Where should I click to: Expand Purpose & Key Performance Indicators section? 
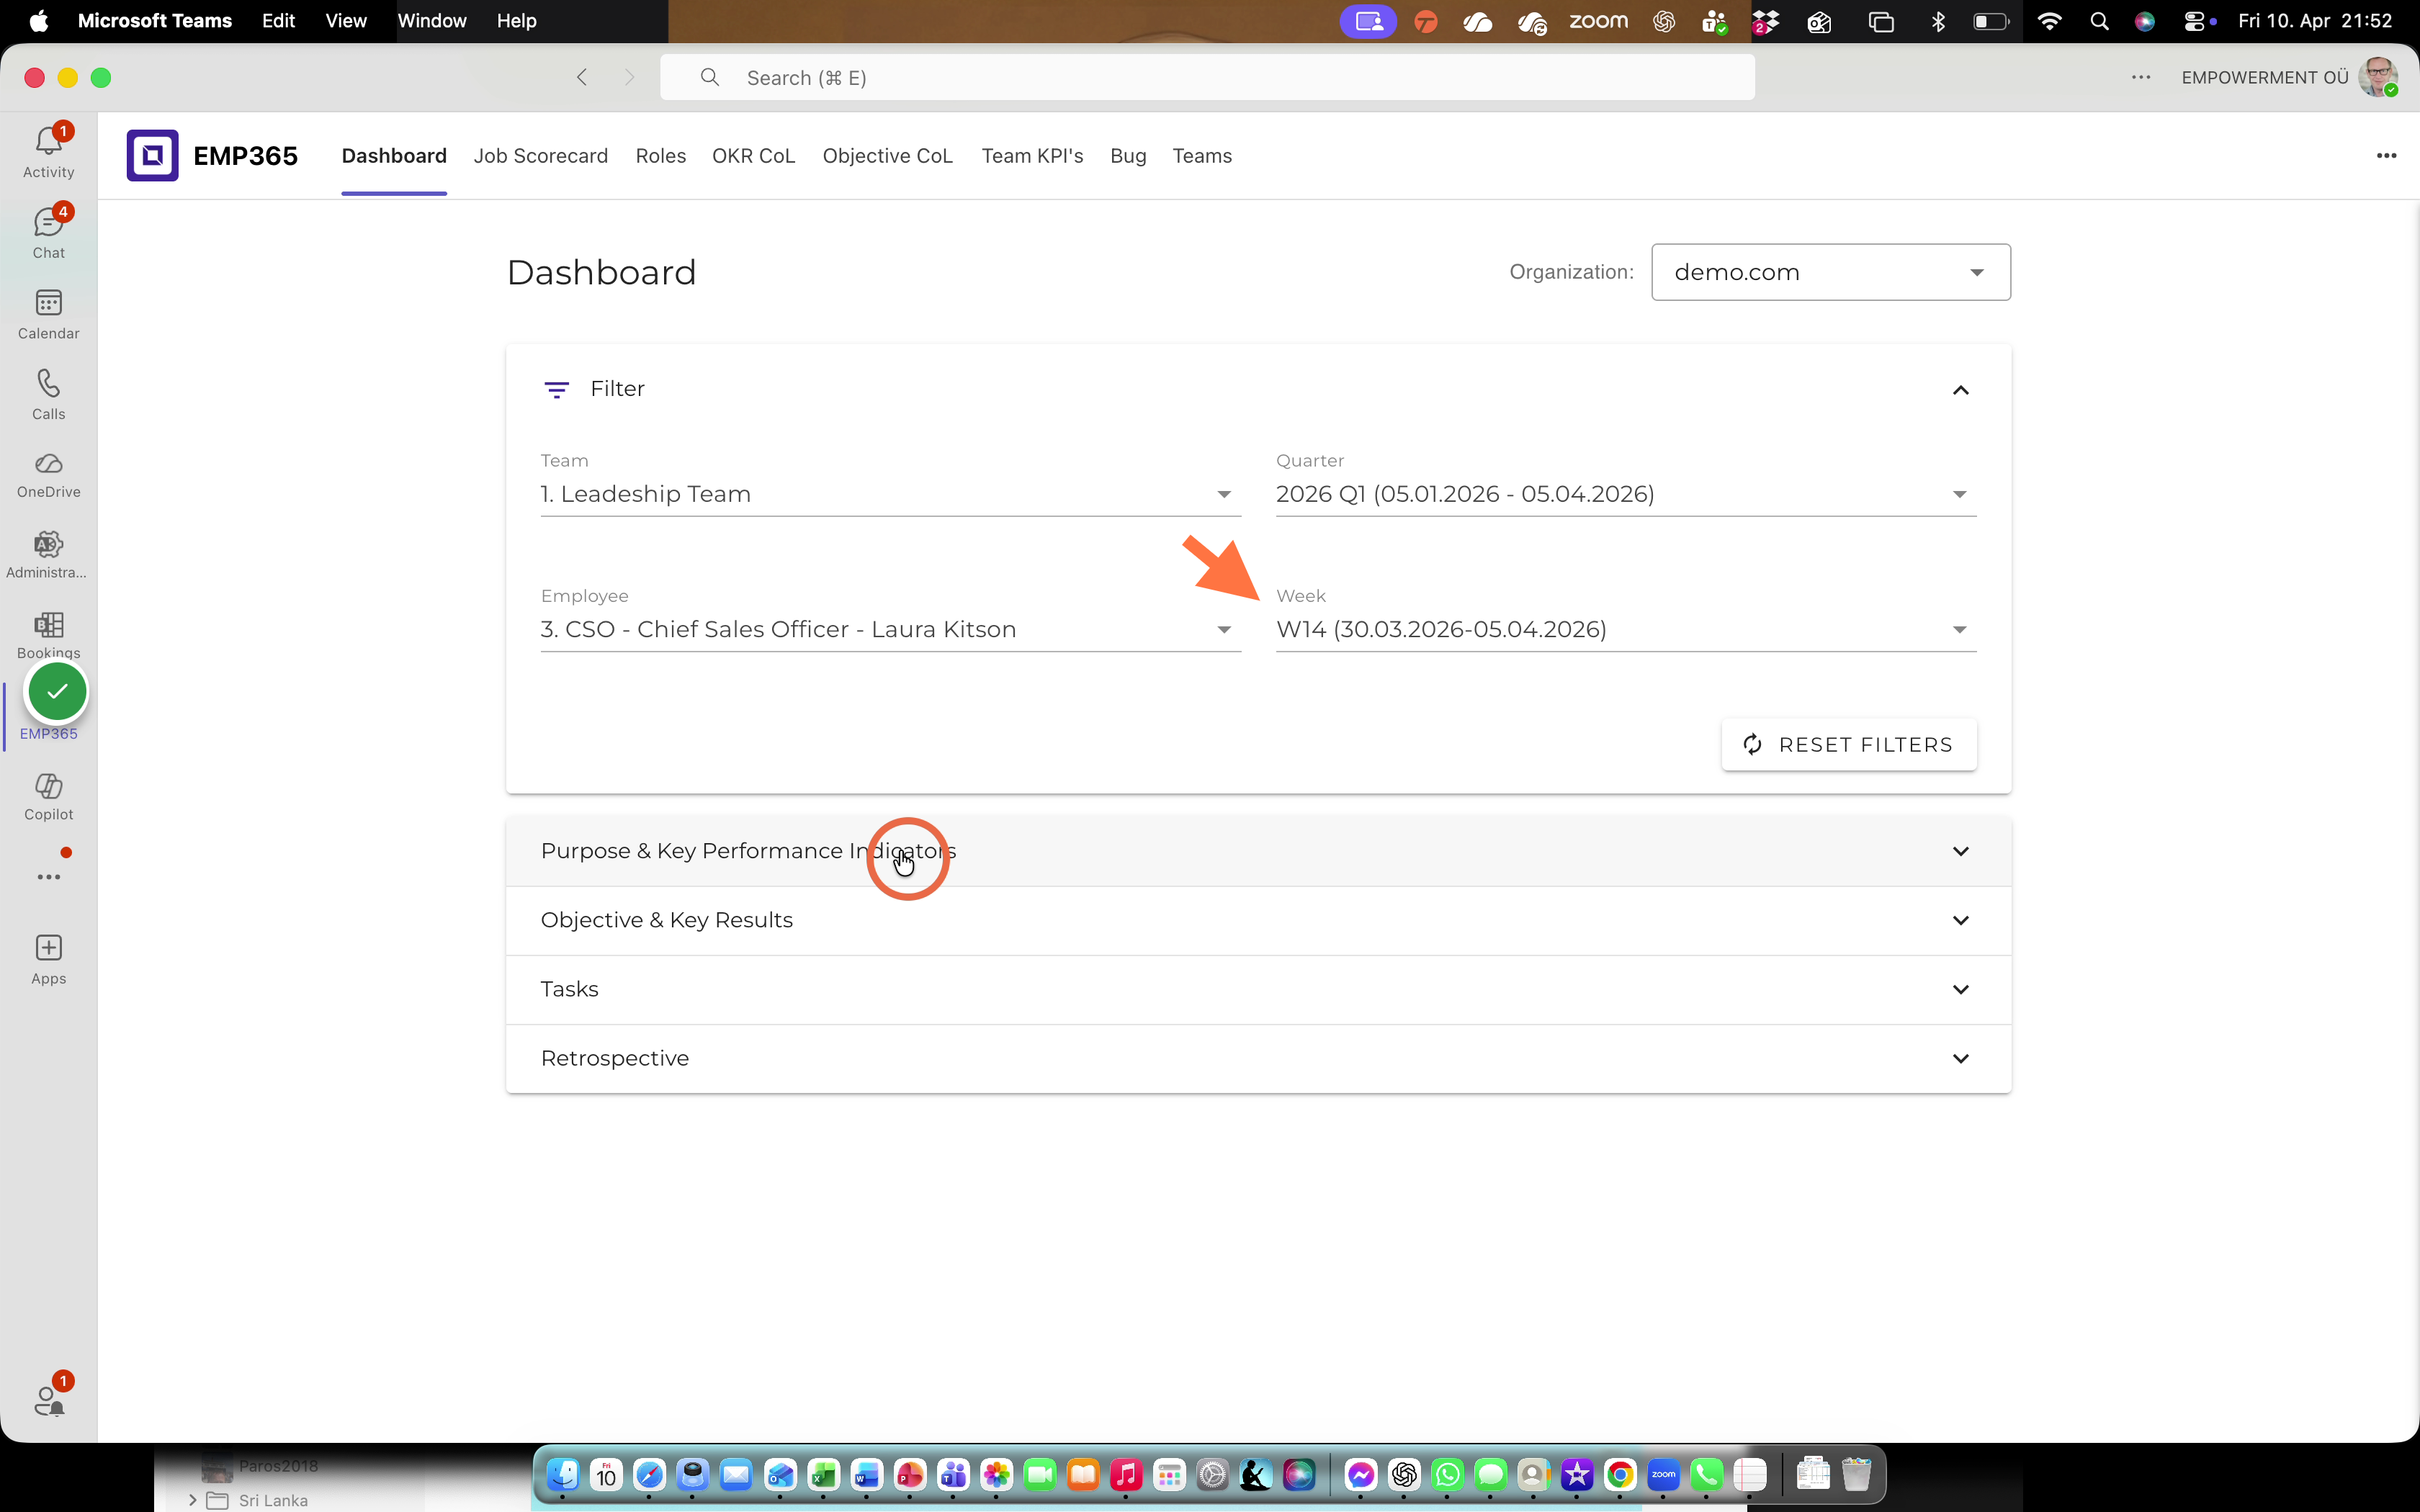click(1258, 851)
